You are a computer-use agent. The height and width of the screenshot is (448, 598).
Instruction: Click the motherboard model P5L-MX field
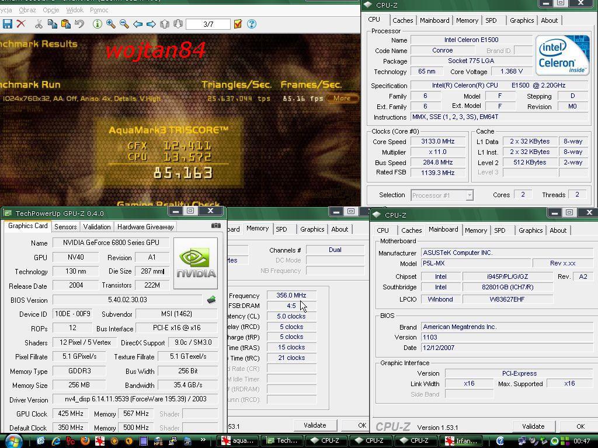coord(475,263)
